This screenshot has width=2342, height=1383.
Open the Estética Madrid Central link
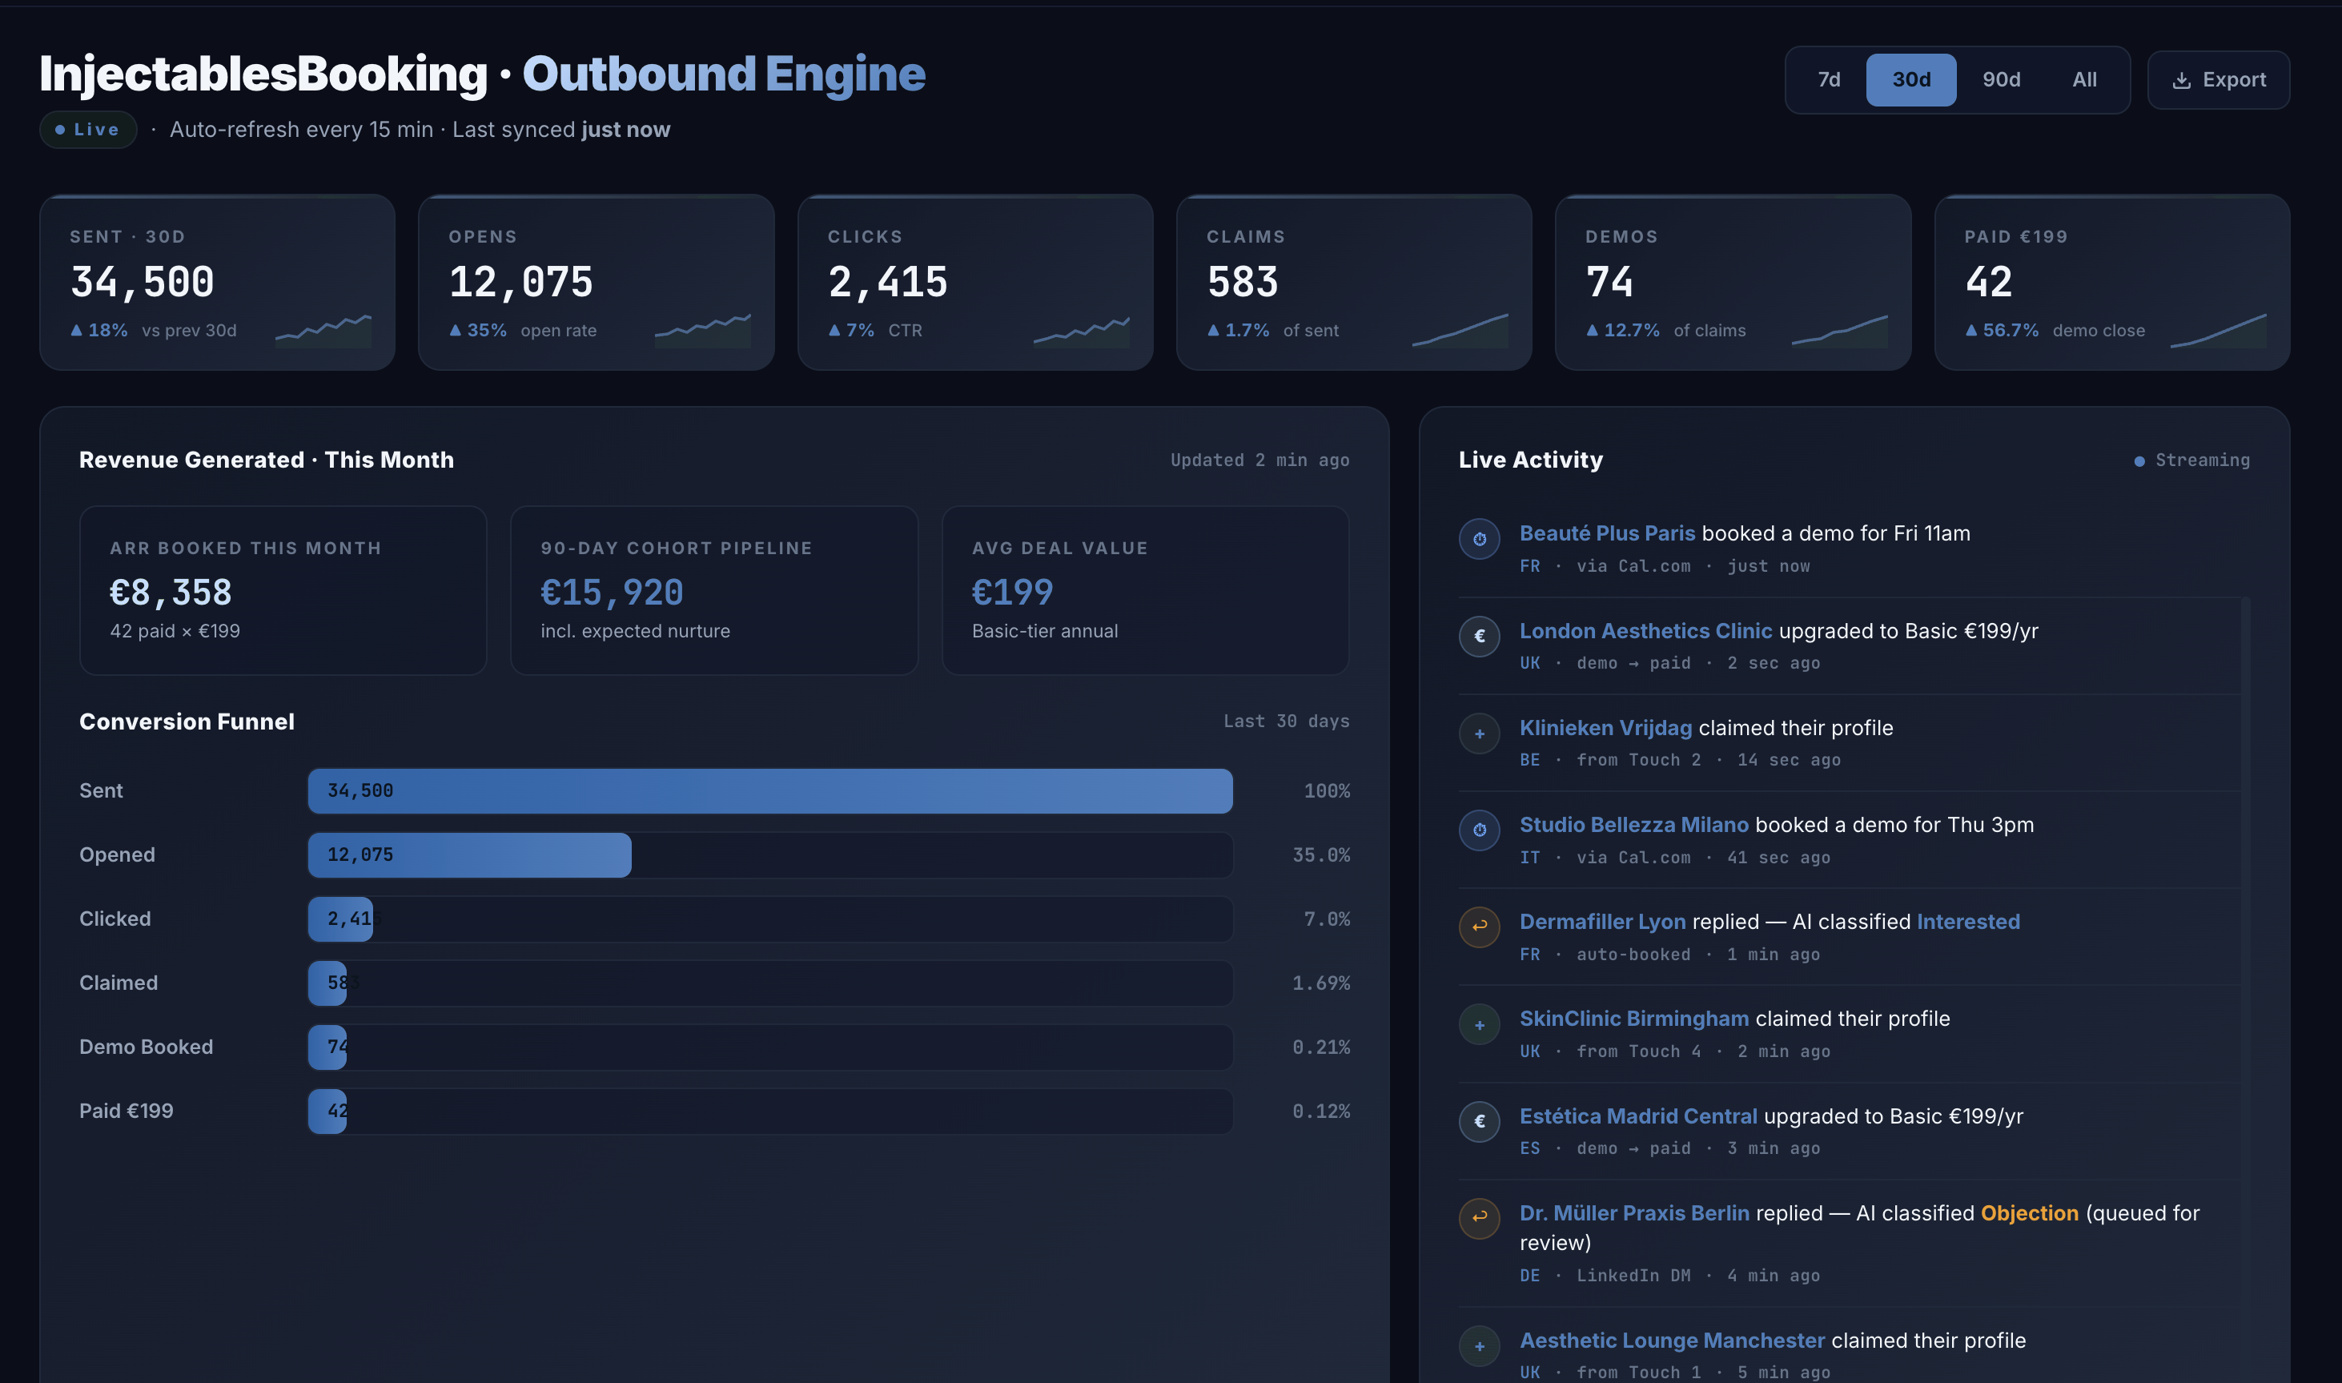1637,1116
